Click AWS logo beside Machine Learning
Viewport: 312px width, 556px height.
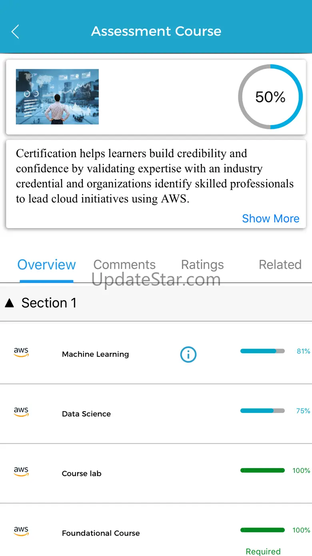tap(21, 352)
